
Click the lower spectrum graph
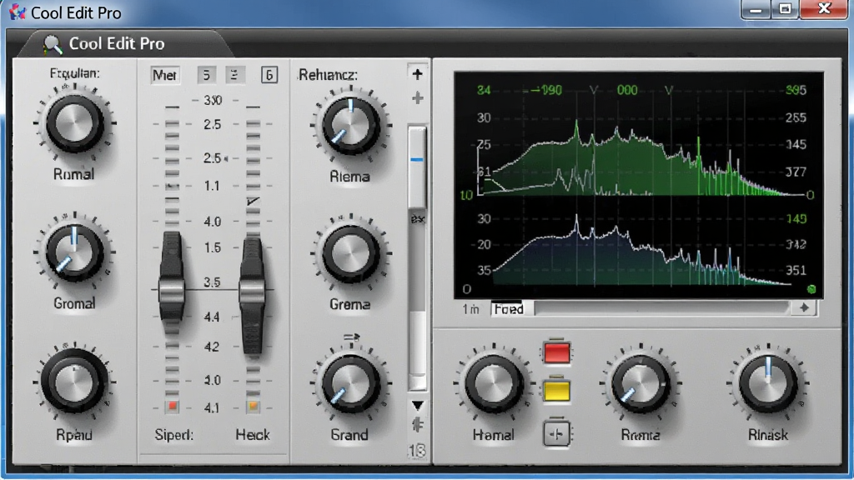pos(641,250)
